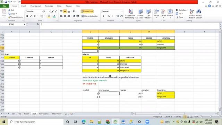Screen dimensions: 222x125
Task: Click Merge & Center
Action: click(x=89, y=16)
